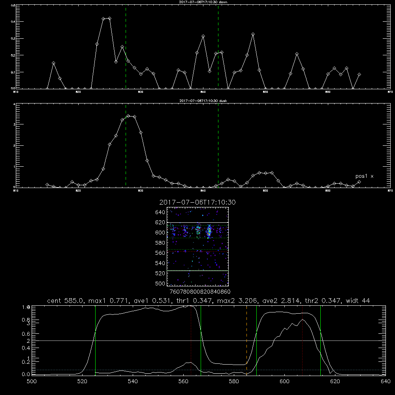
Task: Click the leftmost diamond marker in the dusk plot
Action: coord(47,184)
